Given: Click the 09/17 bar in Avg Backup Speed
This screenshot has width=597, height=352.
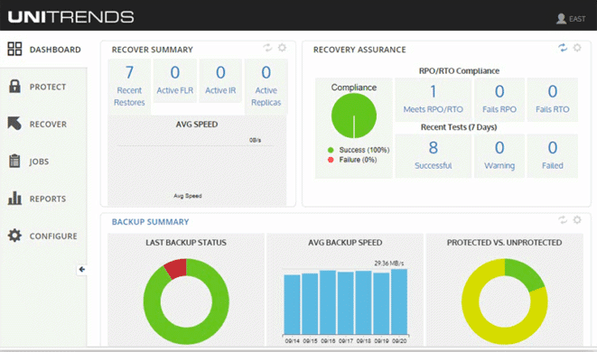Looking at the screenshot, I should tap(346, 303).
